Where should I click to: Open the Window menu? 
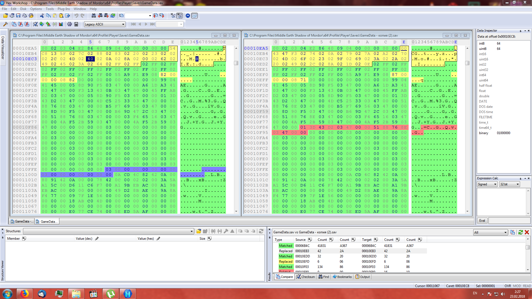pos(80,9)
